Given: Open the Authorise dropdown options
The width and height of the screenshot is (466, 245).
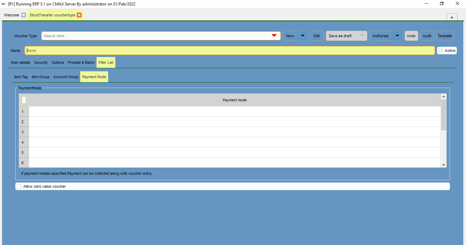Looking at the screenshot, I should (397, 35).
